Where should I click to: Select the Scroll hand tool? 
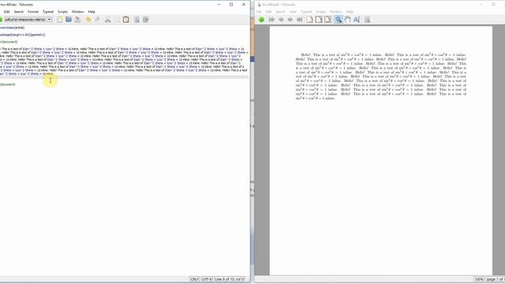click(347, 20)
